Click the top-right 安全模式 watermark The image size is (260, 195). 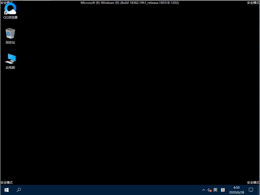click(253, 3)
